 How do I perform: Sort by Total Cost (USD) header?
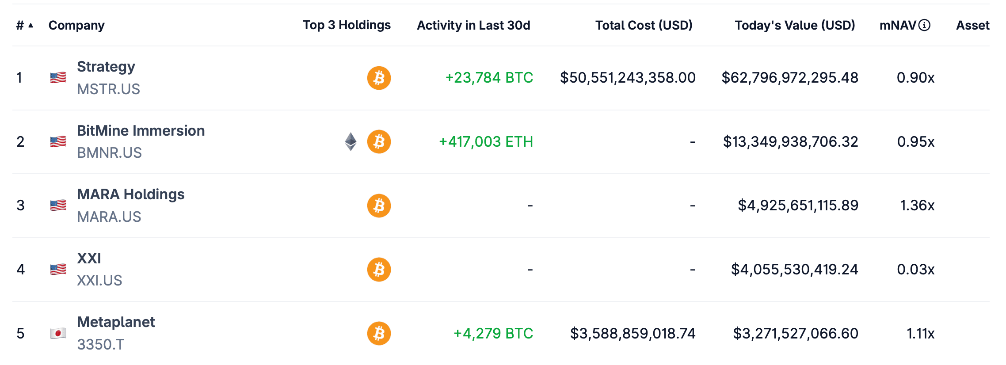pyautogui.click(x=644, y=26)
